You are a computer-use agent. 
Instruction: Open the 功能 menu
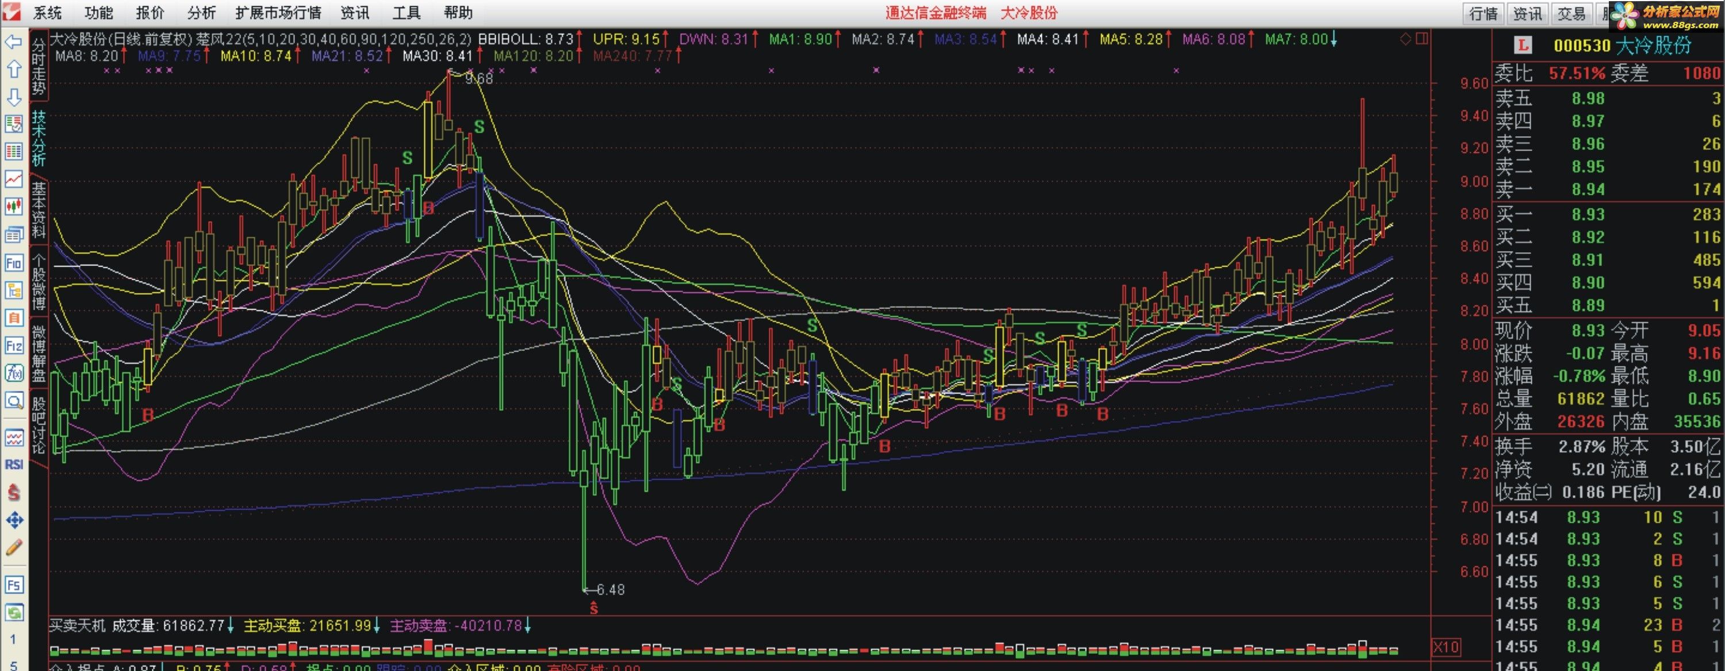pyautogui.click(x=99, y=13)
